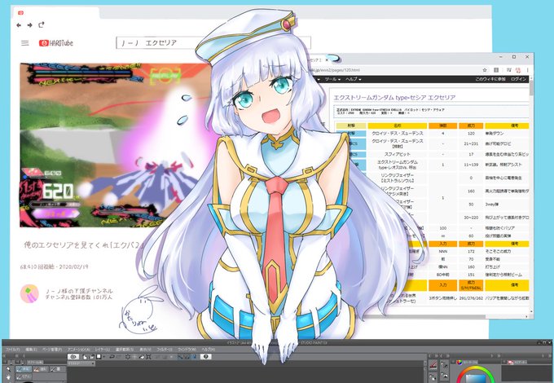Click the ログイン link in wiki navbar
Viewport: 554px width, 383px height.
point(518,79)
